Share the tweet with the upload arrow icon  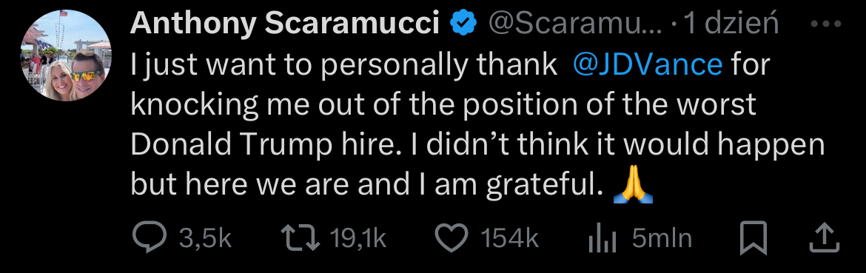(x=825, y=238)
